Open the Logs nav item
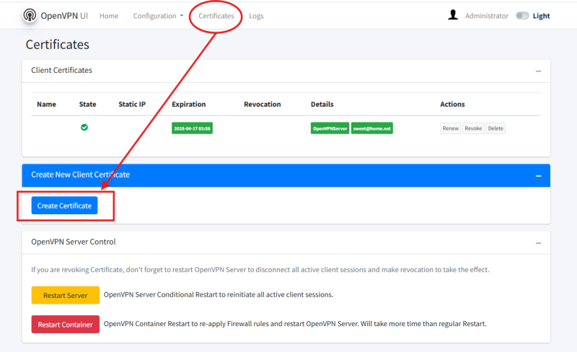577x352 pixels. coord(256,16)
